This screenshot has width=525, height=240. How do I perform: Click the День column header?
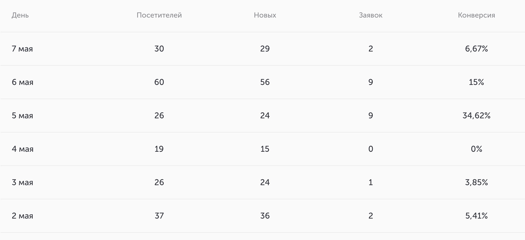(20, 15)
